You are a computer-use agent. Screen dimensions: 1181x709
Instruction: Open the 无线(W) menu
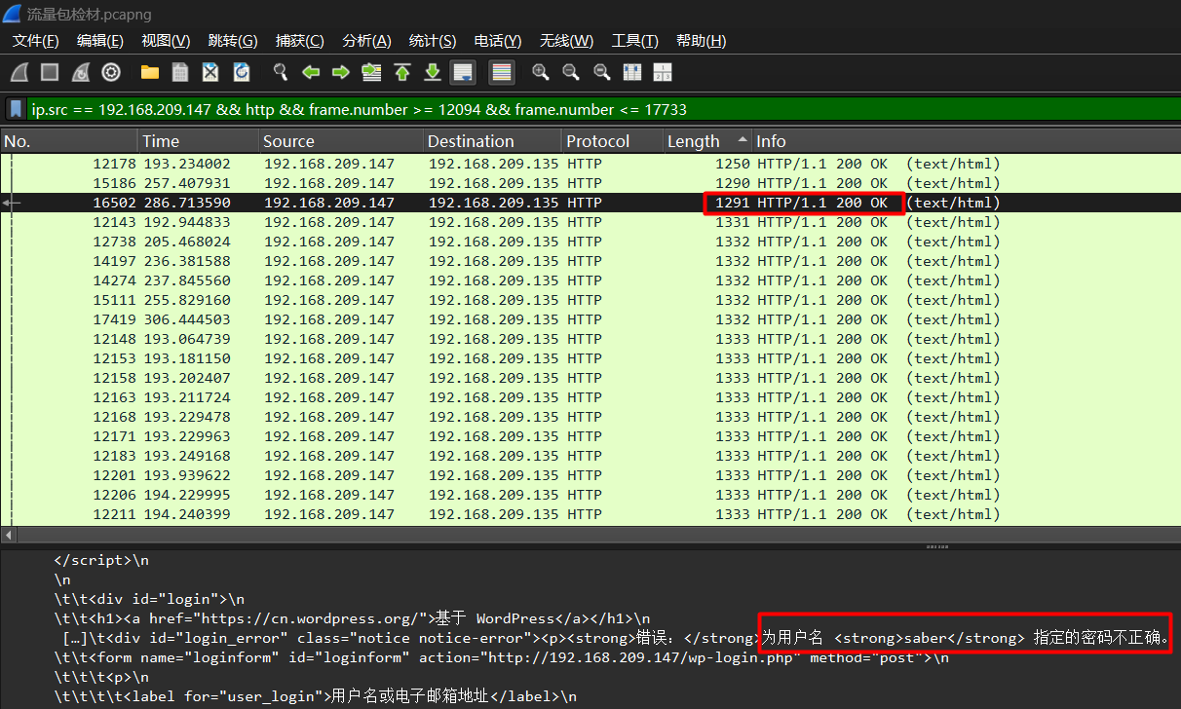tap(566, 41)
